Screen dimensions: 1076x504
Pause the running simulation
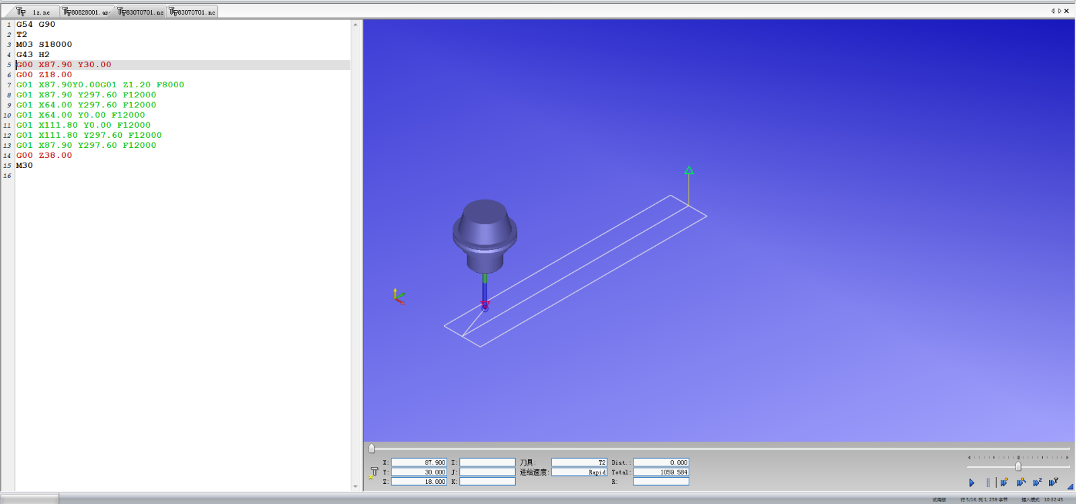coord(988,482)
